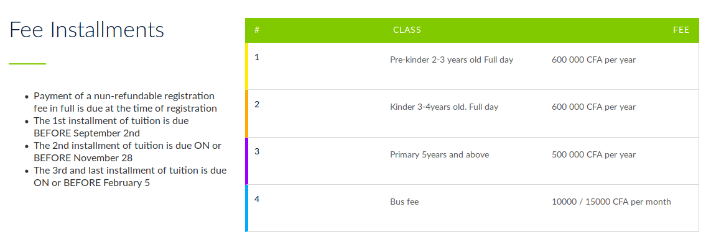The width and height of the screenshot is (706, 240).
Task: Select the FEE column header
Action: tap(681, 30)
